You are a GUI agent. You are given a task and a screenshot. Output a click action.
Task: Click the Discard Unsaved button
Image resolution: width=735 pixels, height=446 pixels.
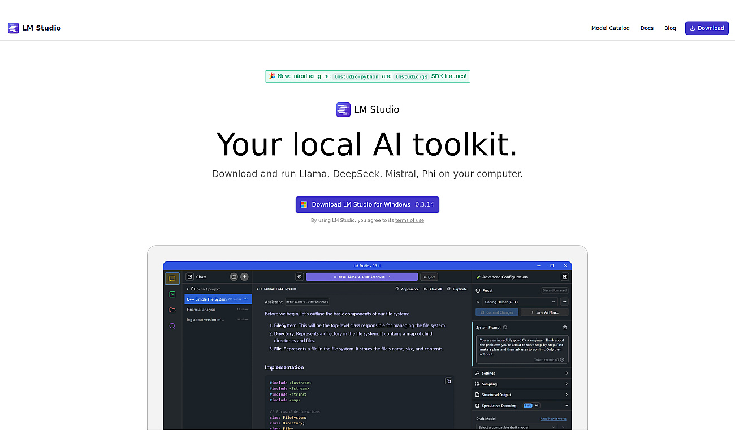[x=555, y=290]
